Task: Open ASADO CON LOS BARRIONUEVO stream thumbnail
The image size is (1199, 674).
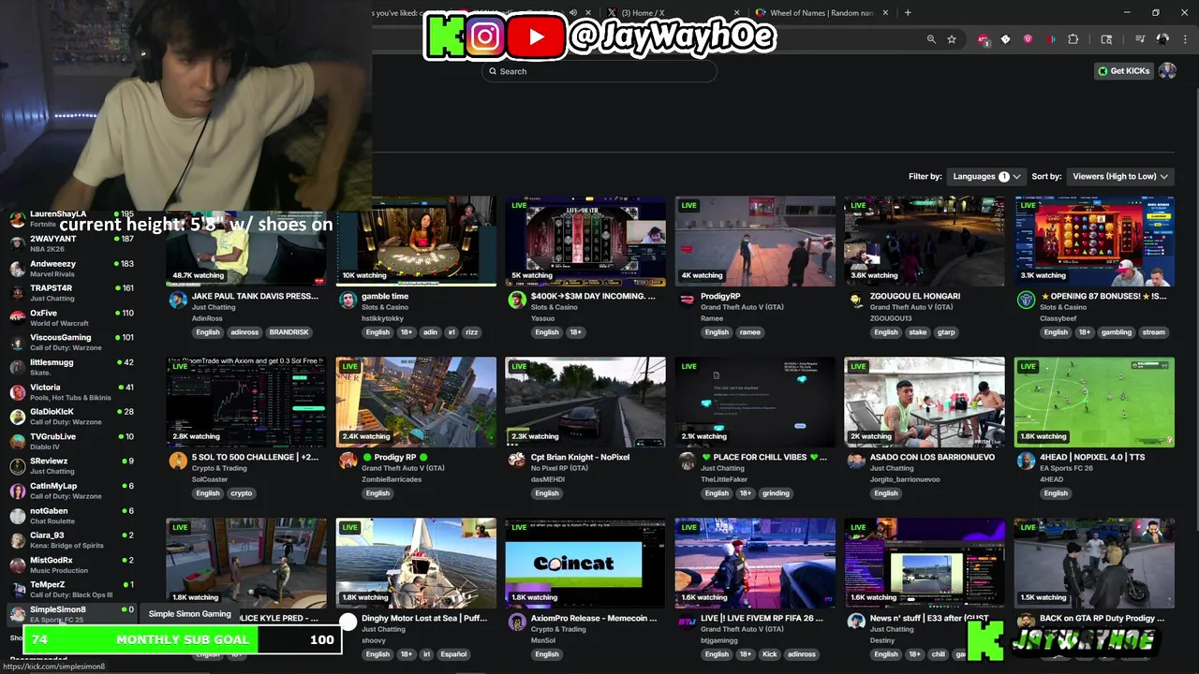Action: [x=925, y=402]
